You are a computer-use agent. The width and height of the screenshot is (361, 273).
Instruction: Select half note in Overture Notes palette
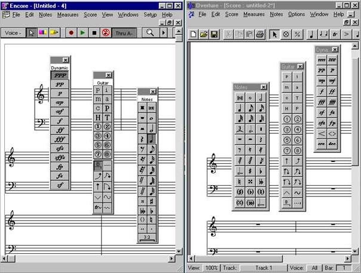pyautogui.click(x=261, y=98)
